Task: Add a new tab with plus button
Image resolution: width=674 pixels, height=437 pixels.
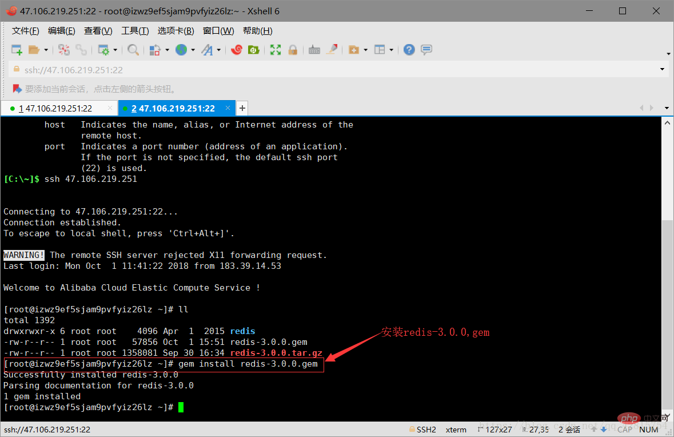Action: click(242, 108)
